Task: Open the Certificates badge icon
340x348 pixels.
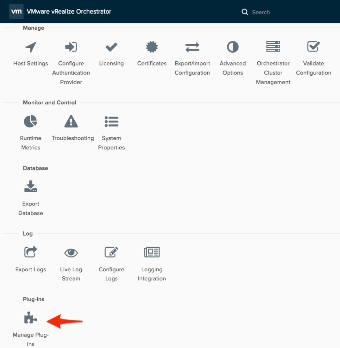Action: (152, 47)
